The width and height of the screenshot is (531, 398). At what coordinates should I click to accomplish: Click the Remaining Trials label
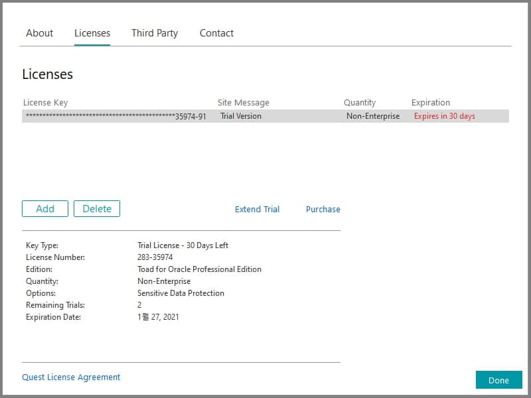pyautogui.click(x=55, y=305)
